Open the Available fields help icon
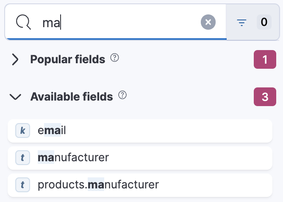The width and height of the screenshot is (283, 202). 122,95
